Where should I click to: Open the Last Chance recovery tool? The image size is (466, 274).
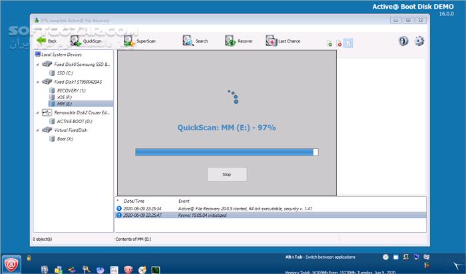point(283,41)
